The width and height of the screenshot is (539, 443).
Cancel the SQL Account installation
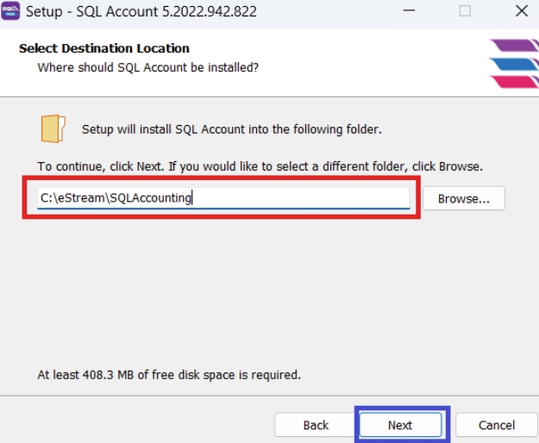tap(496, 425)
